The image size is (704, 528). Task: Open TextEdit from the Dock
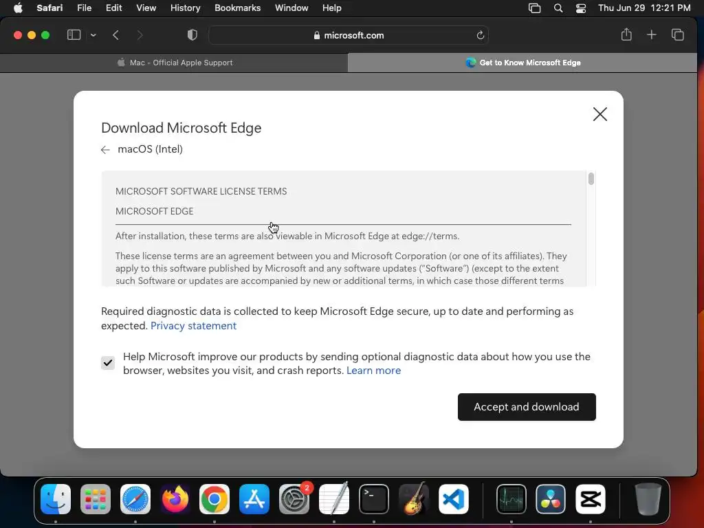click(333, 499)
